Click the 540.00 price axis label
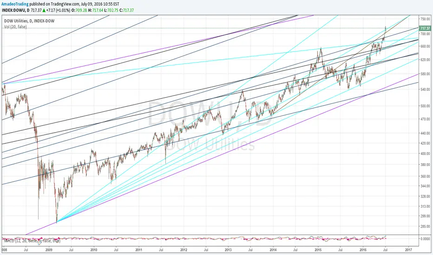The image size is (433, 255). (425, 89)
